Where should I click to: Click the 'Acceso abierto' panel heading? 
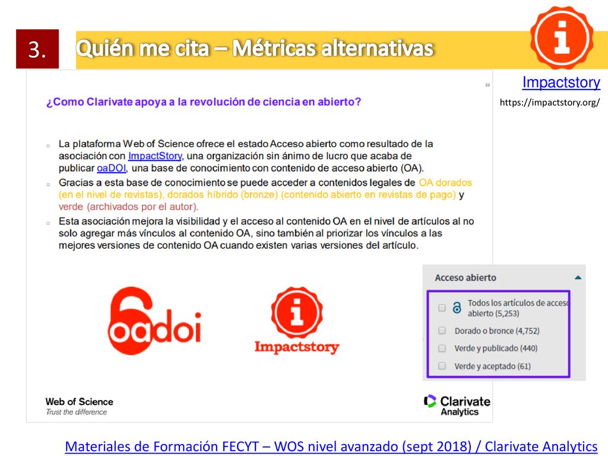[x=465, y=278]
